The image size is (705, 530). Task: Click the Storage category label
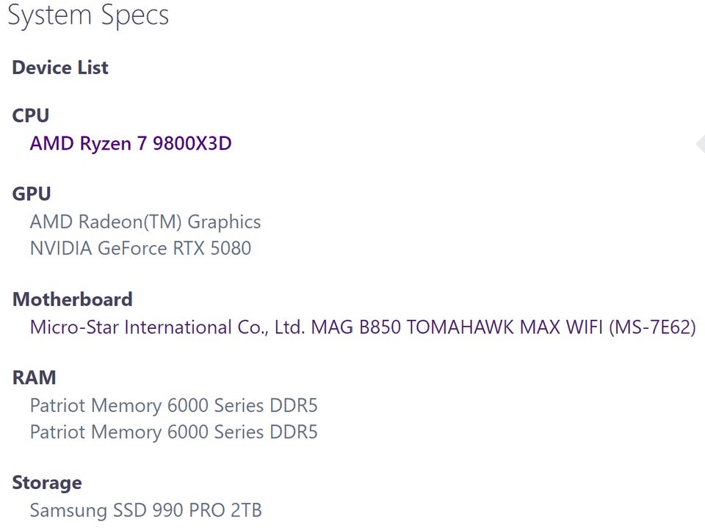pyautogui.click(x=46, y=483)
